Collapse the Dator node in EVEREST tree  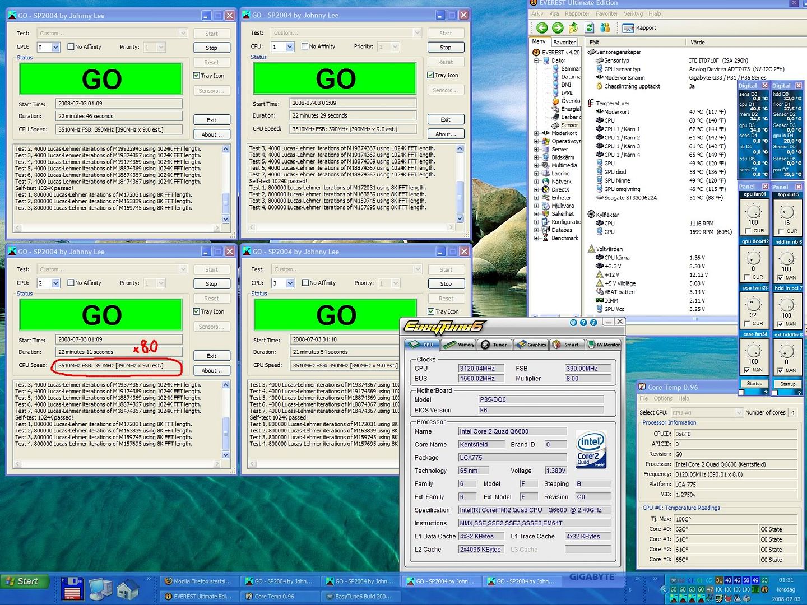coord(536,61)
